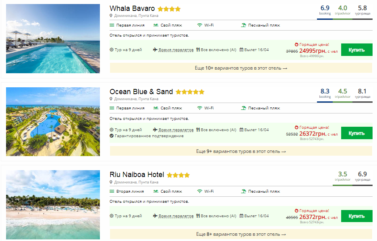Viewport: 377px width, 241px height.
Task: Click the airplane flight time icon for Whala Bavaro
Action: point(155,50)
